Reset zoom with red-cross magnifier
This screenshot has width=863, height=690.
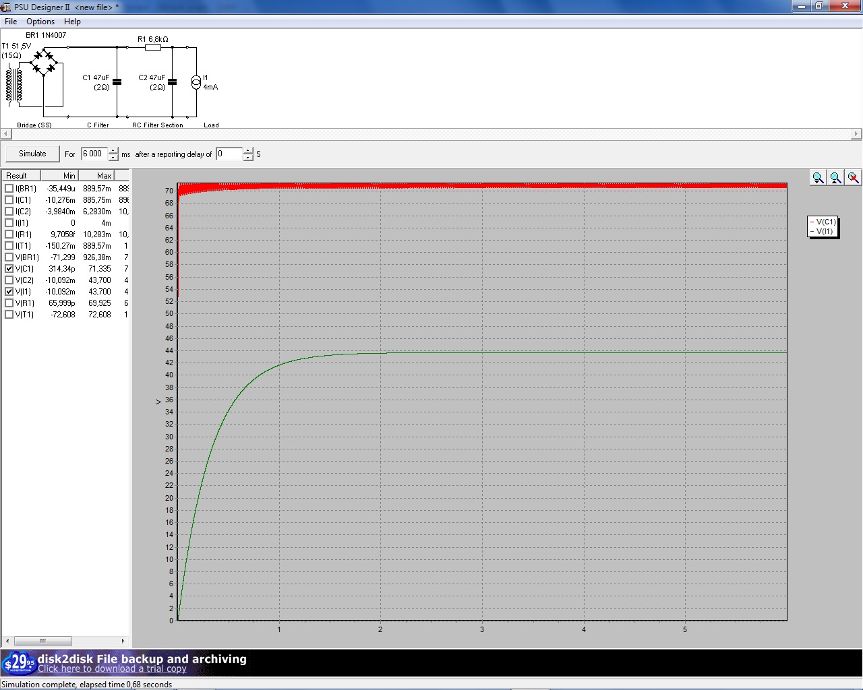pos(853,177)
